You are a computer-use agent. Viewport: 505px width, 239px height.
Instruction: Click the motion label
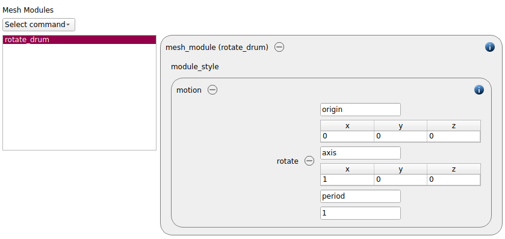(x=189, y=90)
